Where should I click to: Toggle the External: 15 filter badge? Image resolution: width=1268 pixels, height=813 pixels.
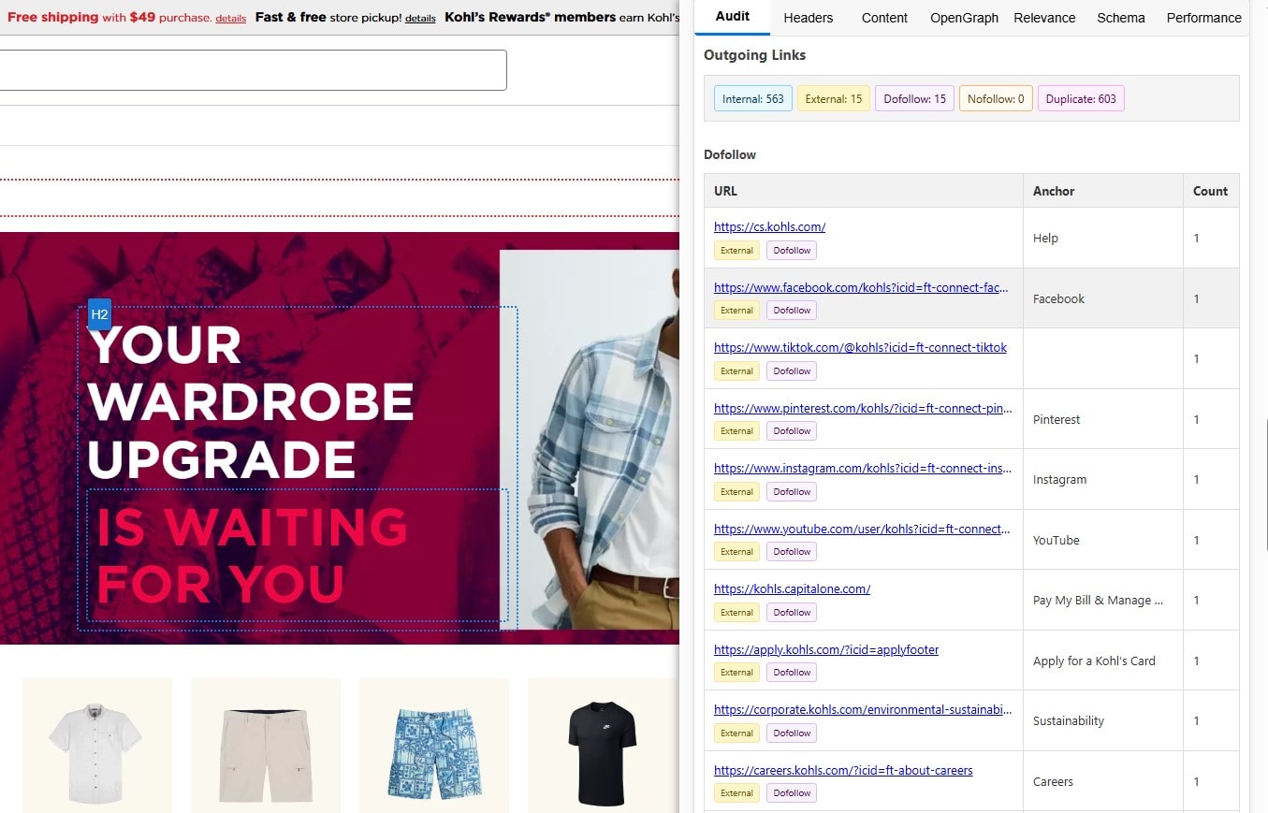click(x=833, y=99)
